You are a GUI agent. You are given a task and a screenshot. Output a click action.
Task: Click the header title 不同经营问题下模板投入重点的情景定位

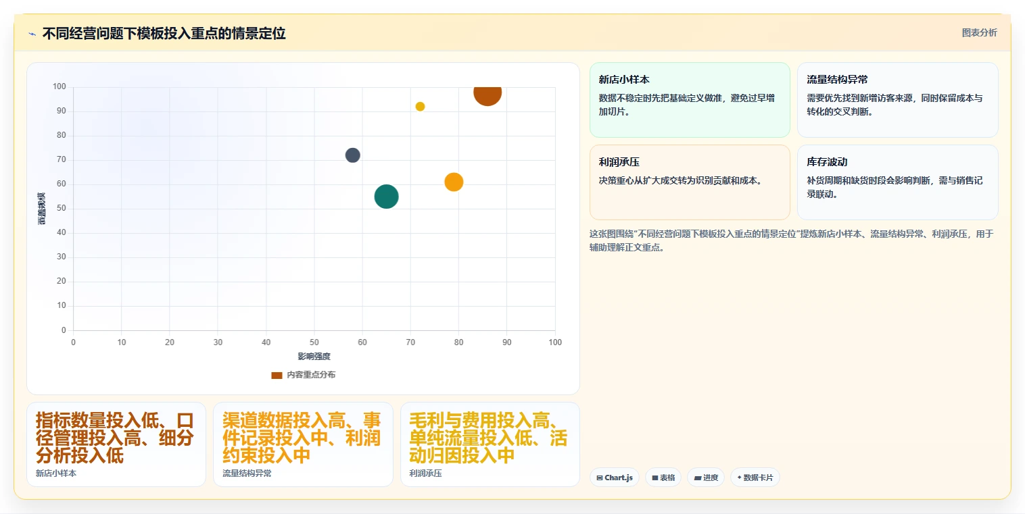point(164,33)
